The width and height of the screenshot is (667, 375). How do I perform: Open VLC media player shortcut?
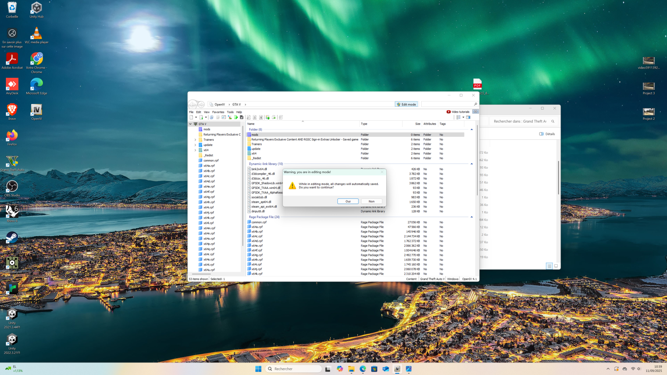37,35
